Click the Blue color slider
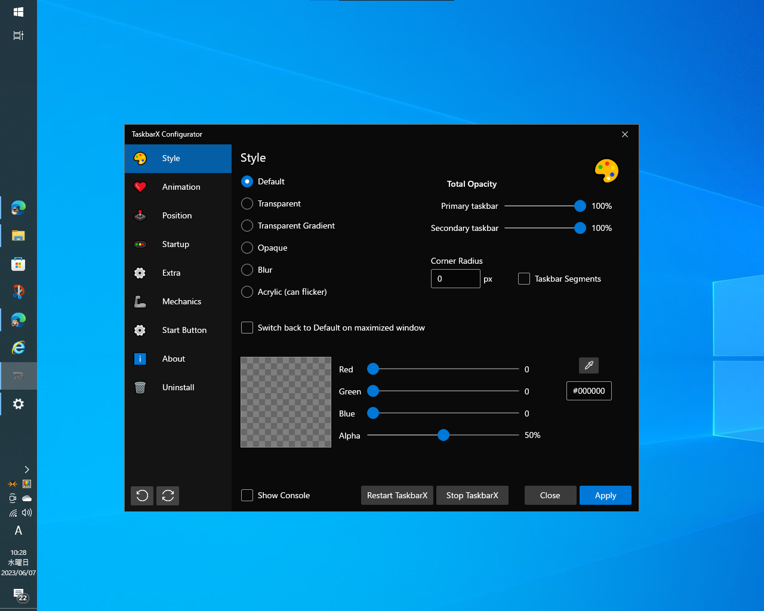Screen dimensions: 764x611 (x=443, y=413)
